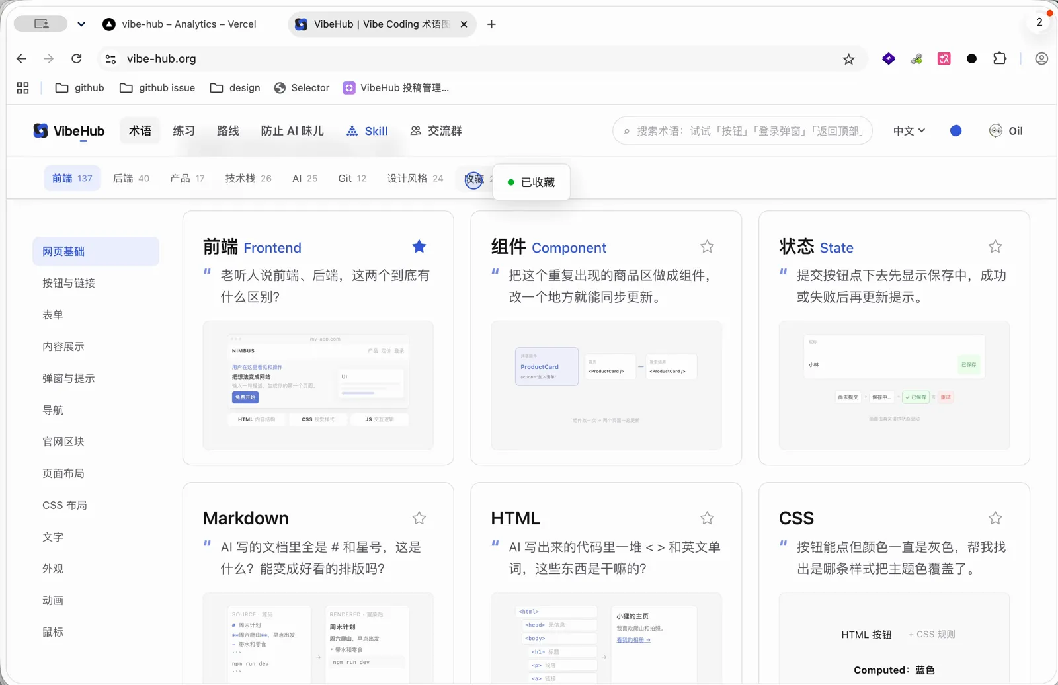Reload the page

click(77, 59)
